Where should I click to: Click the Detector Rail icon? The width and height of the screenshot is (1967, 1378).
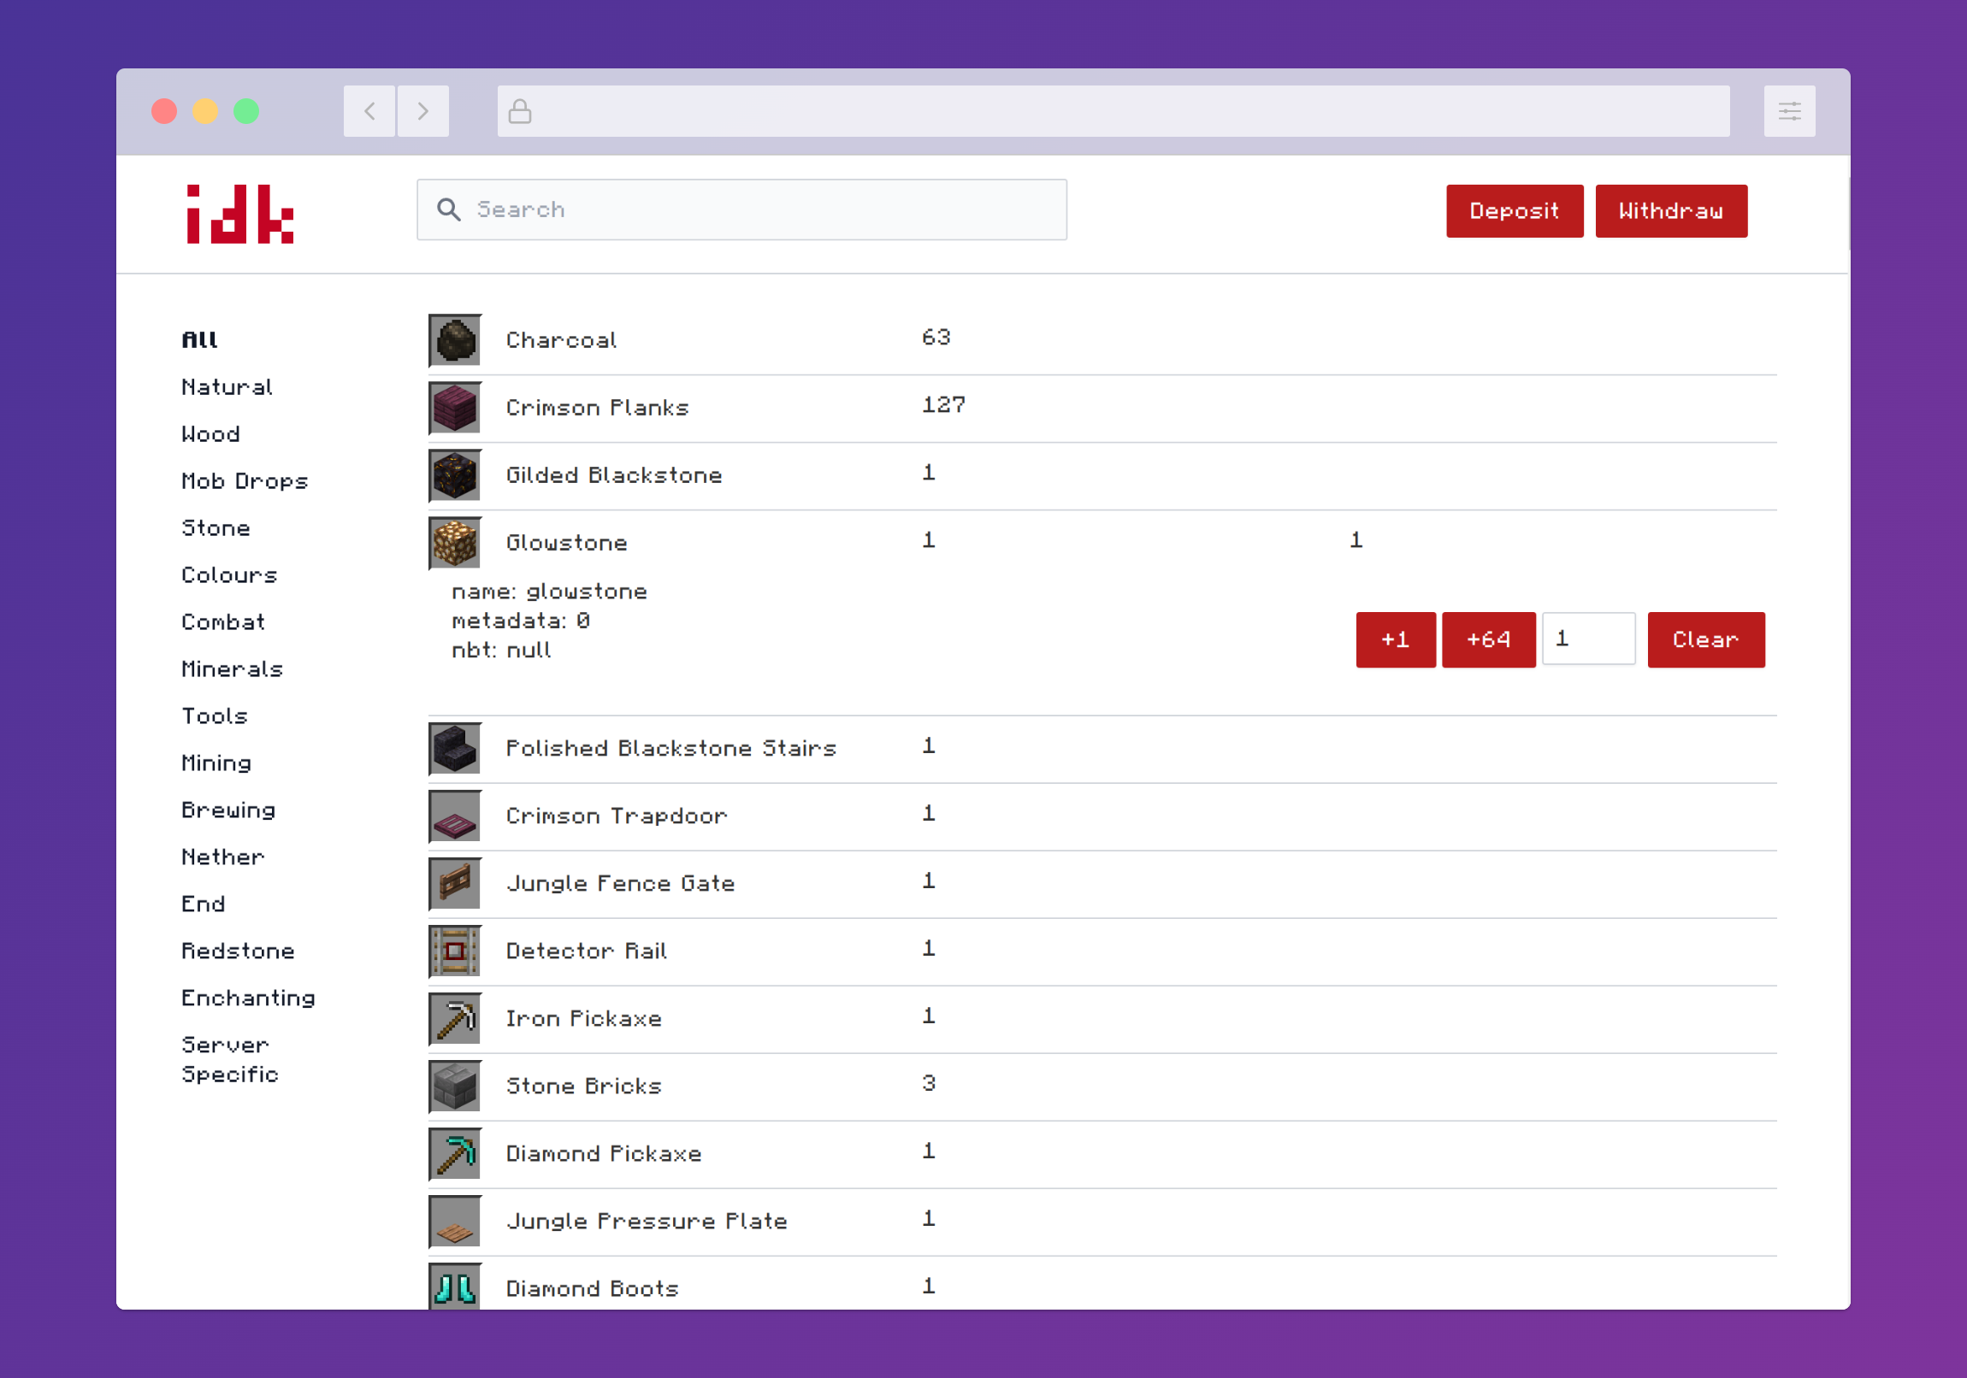coord(455,951)
